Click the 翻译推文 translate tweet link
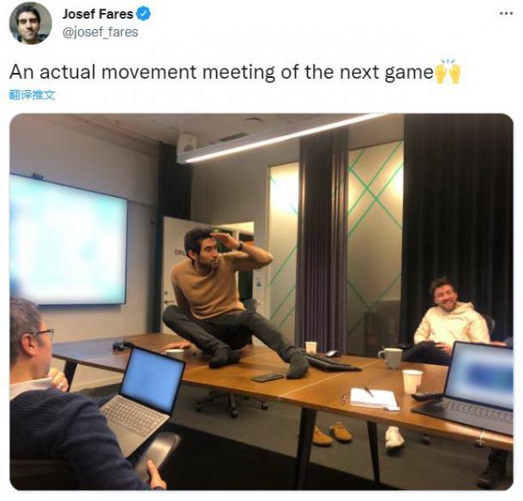The width and height of the screenshot is (523, 501). coord(32,95)
